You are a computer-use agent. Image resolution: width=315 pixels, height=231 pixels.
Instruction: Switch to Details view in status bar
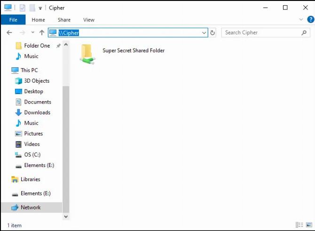point(299,225)
